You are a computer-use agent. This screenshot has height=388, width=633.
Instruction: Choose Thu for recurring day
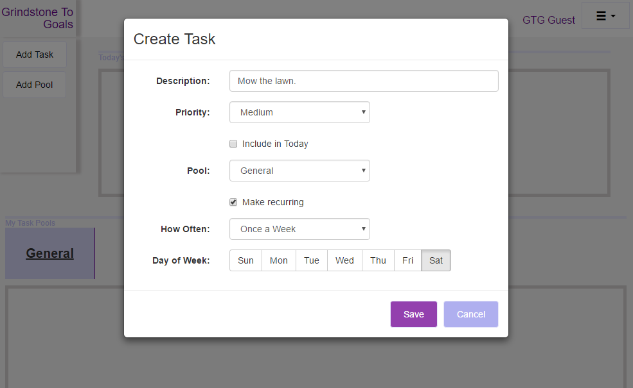tap(378, 260)
